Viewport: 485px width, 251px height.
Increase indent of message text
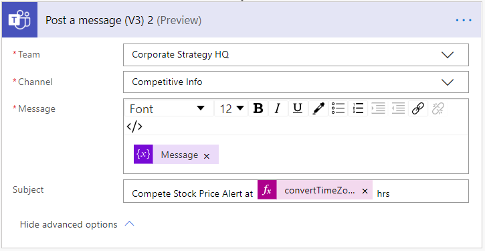pos(378,108)
